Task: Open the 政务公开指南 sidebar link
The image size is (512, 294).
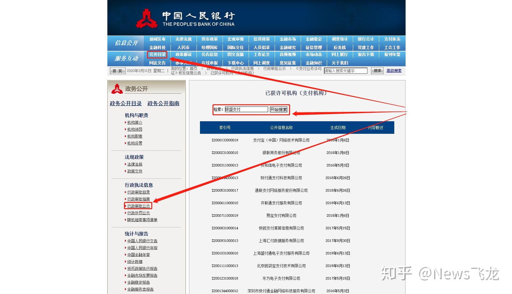Action: (163, 103)
